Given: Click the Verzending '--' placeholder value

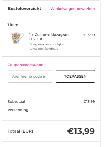Looking at the screenshot, I should pos(93,110).
